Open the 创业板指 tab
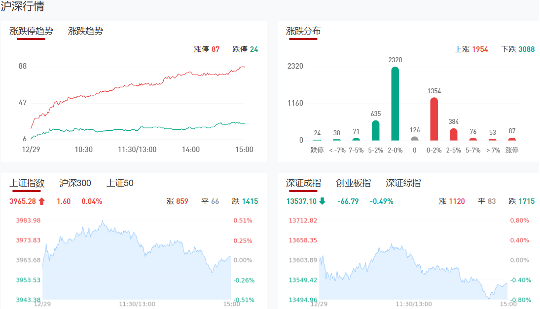The width and height of the screenshot is (540, 309). [x=353, y=183]
